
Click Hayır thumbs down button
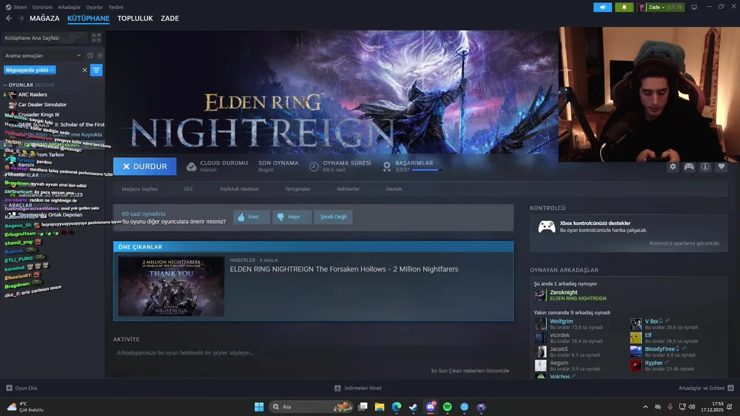292,217
